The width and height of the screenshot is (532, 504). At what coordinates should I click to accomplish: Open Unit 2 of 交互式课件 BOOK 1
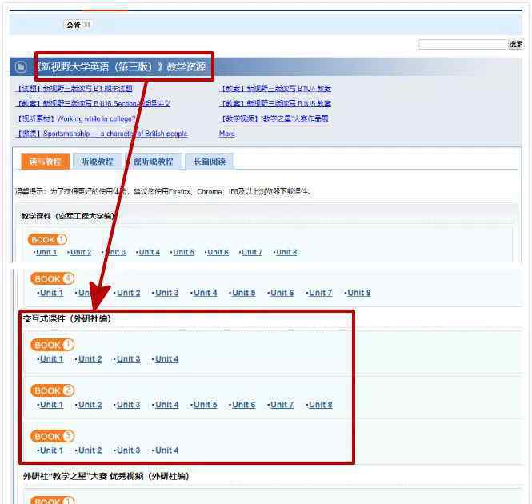click(x=90, y=359)
